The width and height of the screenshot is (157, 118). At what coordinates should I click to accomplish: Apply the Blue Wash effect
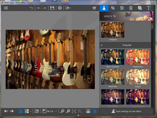pos(113,97)
